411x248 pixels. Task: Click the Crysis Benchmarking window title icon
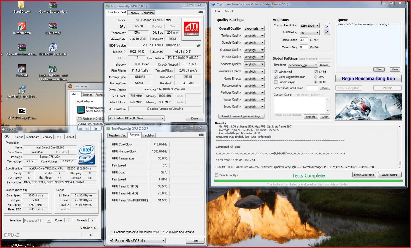click(213, 4)
